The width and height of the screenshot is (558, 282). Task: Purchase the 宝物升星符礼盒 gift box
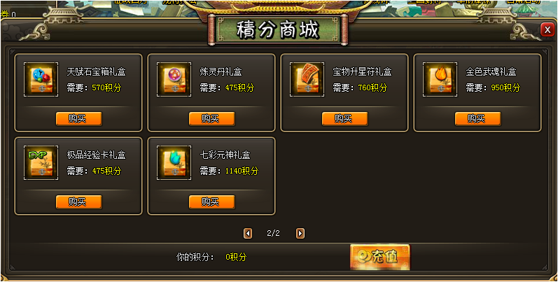tap(345, 119)
